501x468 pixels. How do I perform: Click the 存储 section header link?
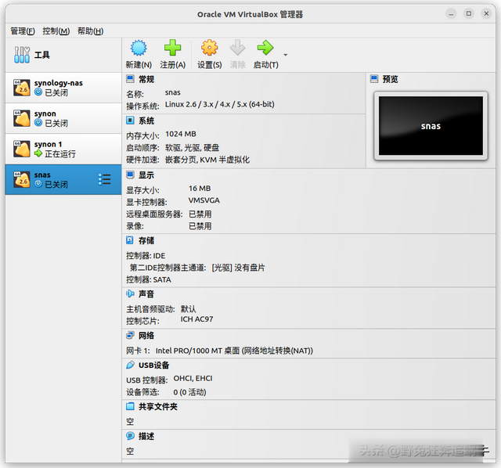pyautogui.click(x=146, y=240)
